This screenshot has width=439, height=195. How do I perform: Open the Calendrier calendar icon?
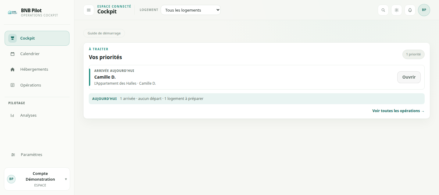coord(12,54)
